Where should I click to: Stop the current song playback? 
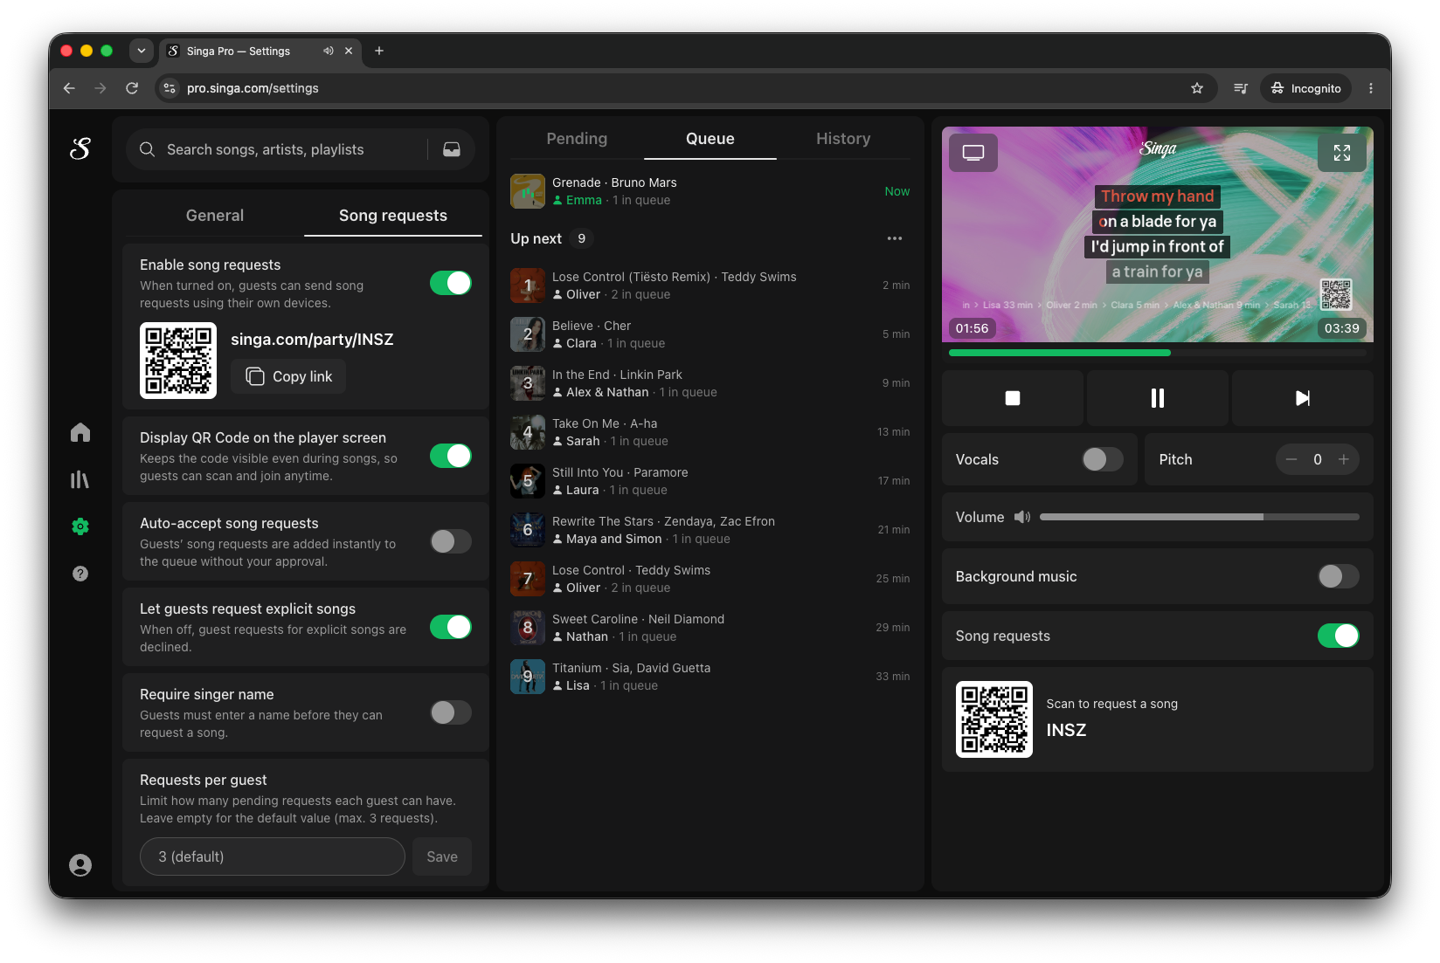pos(1013,398)
